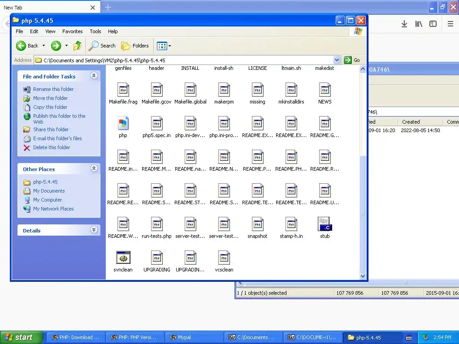Toggle the Folders pane button
459x344 pixels.
coord(135,46)
